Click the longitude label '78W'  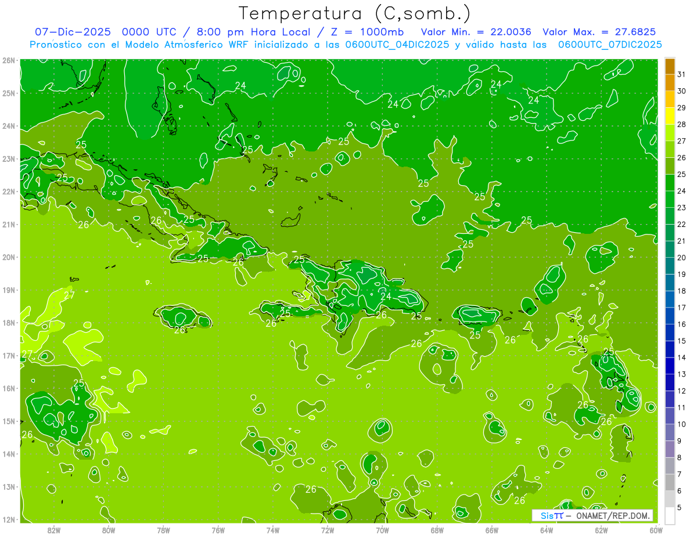tap(163, 530)
